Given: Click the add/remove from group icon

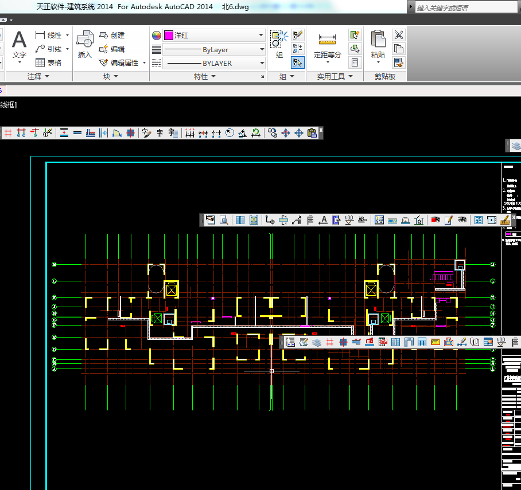Looking at the screenshot, I should [x=297, y=49].
